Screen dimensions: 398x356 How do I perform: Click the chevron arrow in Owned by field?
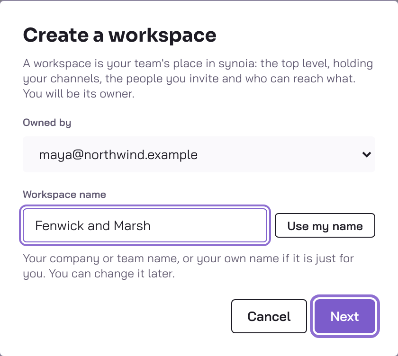[x=367, y=154]
